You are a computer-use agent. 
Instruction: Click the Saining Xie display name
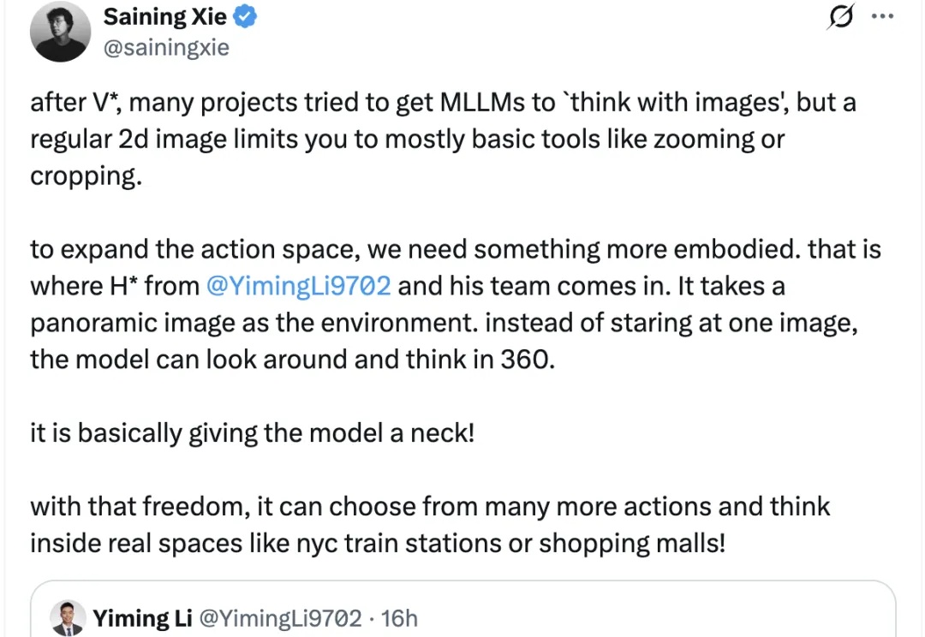(x=164, y=15)
